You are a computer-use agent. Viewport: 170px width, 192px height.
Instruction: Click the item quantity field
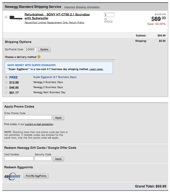tap(109, 15)
